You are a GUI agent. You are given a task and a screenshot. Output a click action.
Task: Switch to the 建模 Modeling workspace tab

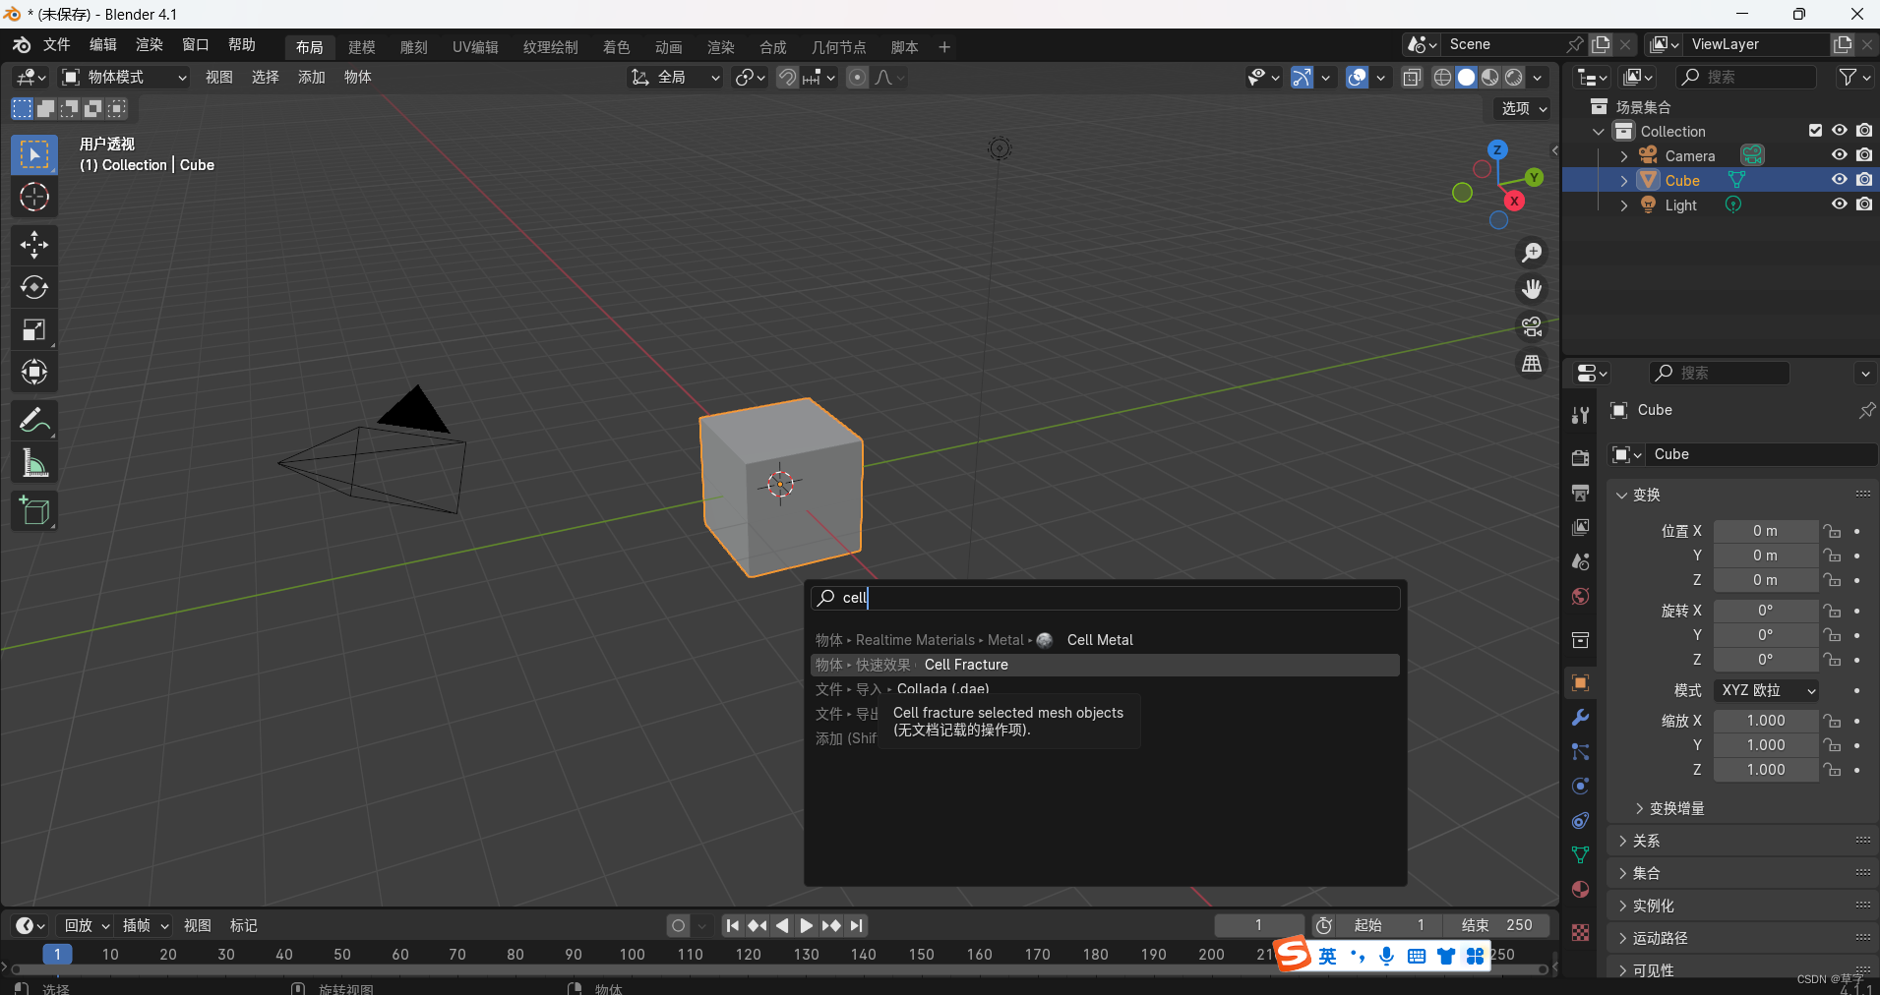coord(362,47)
